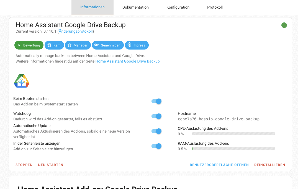Select the Protokoll tab

[x=215, y=7]
